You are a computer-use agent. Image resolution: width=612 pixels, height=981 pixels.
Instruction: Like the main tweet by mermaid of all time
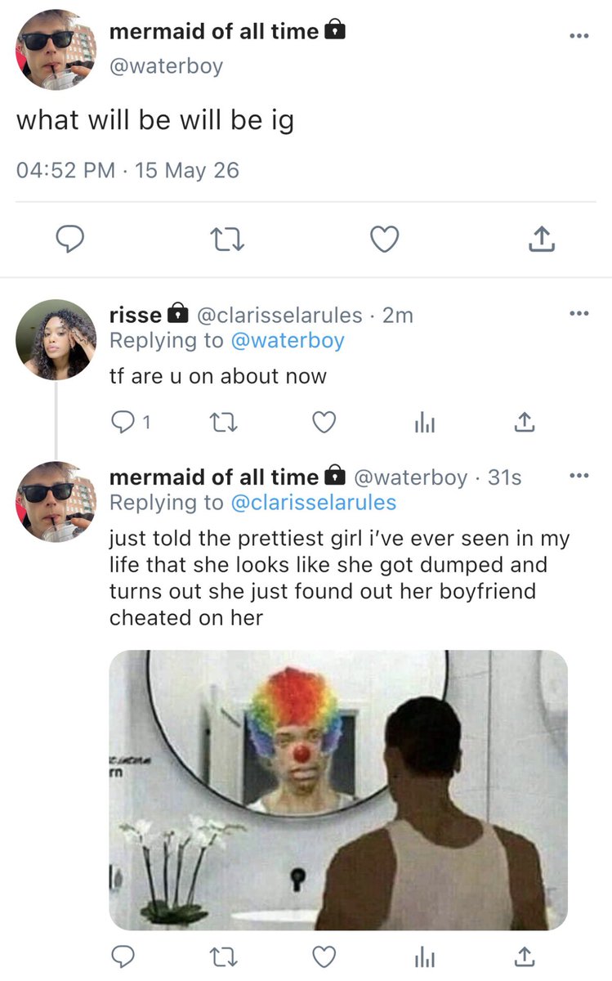(384, 240)
